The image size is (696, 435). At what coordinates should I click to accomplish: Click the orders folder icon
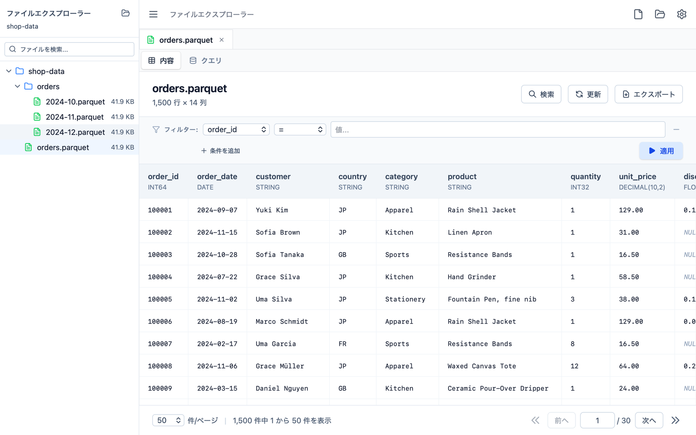pyautogui.click(x=28, y=86)
